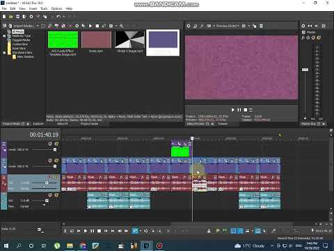The image size is (334, 251).
Task: Start media preview in Project Media toolbar
Action: pos(90,26)
